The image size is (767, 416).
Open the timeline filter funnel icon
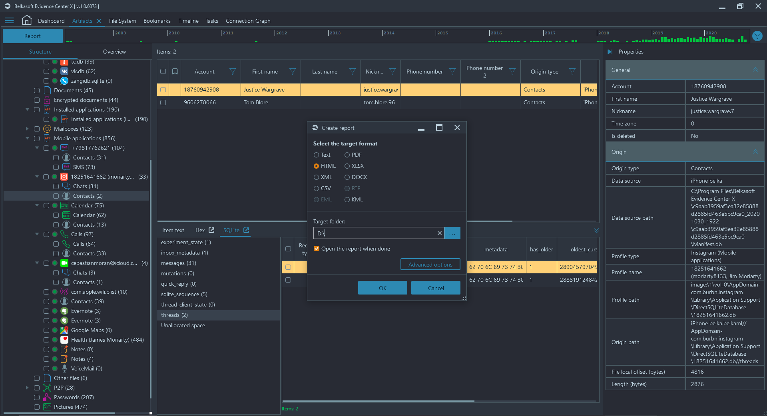click(757, 36)
